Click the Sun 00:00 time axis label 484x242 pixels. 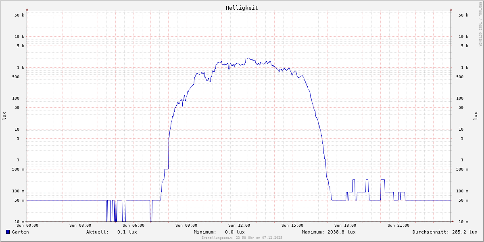(27, 225)
